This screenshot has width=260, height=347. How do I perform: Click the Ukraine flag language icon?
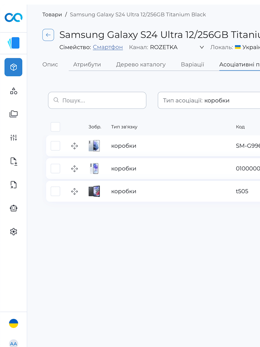pyautogui.click(x=13, y=323)
